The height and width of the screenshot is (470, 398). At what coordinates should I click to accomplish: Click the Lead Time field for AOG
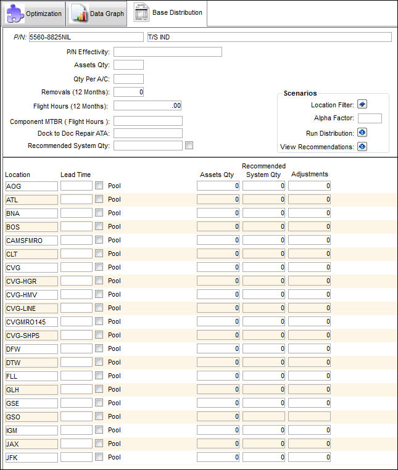77,186
